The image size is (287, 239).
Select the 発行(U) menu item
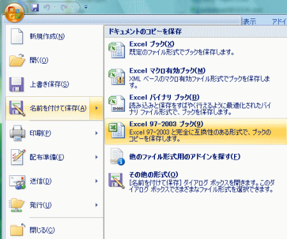tap(55, 205)
